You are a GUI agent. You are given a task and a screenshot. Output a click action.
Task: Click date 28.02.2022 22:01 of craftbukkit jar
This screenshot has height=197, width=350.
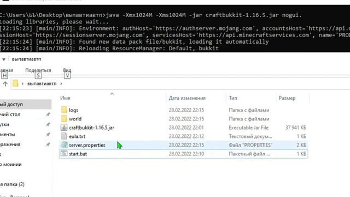click(186, 128)
